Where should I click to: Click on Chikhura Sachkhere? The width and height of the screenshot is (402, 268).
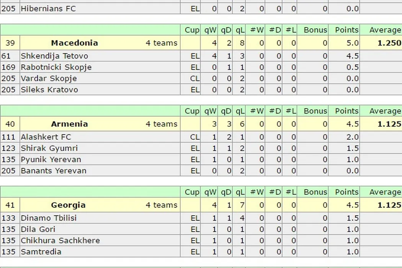click(x=60, y=240)
